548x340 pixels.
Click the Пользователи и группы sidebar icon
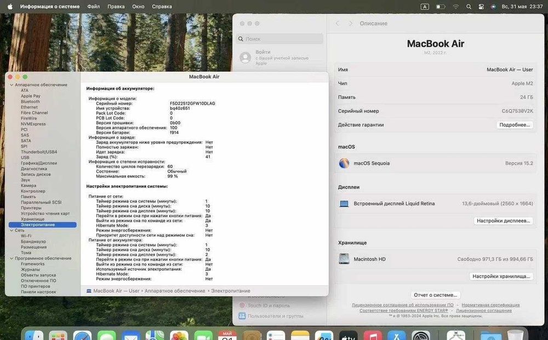pos(242,315)
